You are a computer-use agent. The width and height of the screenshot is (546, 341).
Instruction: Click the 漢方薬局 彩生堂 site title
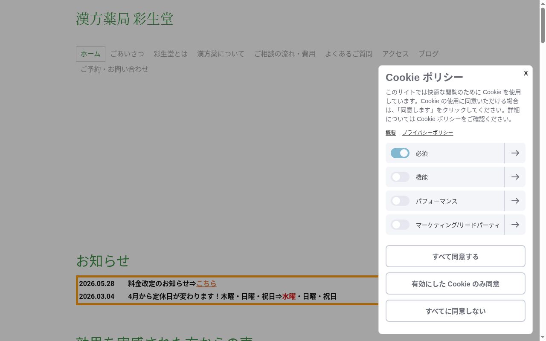pyautogui.click(x=125, y=19)
